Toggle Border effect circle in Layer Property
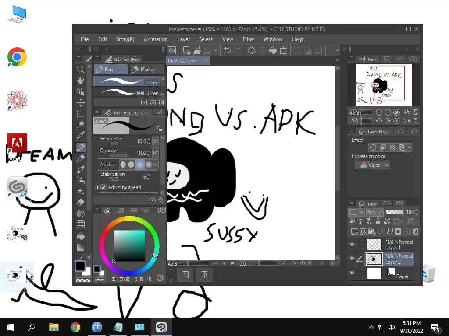This screenshot has height=336, width=449. (x=373, y=147)
